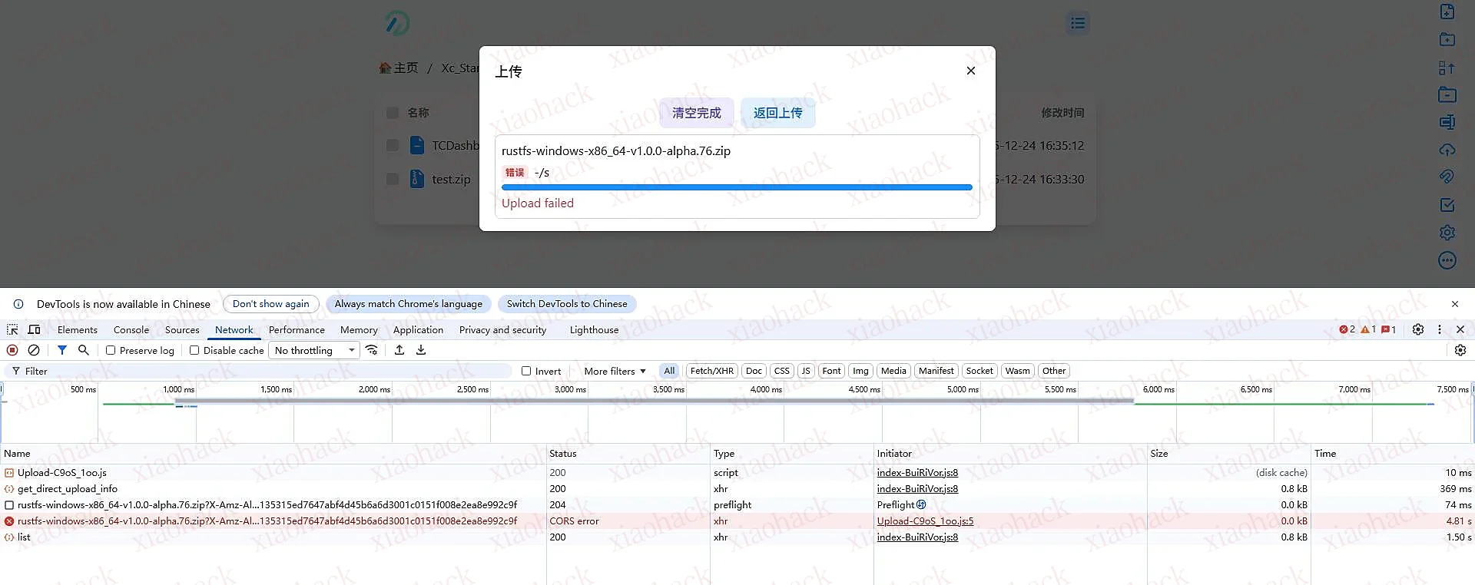Viewport: 1475px width, 585px height.
Task: Switch to the Console tab
Action: [131, 329]
